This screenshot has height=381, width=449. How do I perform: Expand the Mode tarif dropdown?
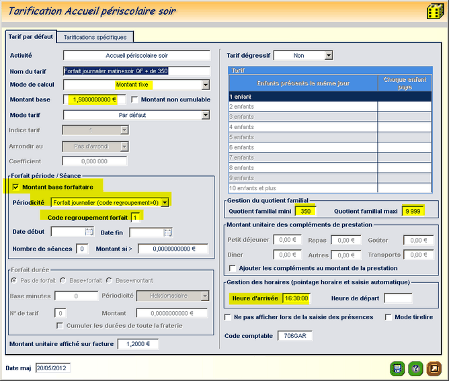pos(205,115)
